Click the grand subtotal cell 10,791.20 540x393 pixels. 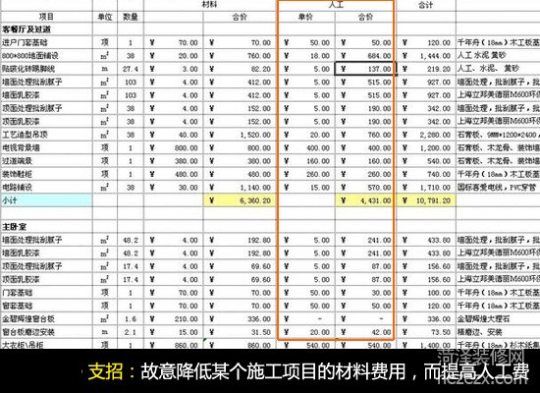tap(426, 200)
